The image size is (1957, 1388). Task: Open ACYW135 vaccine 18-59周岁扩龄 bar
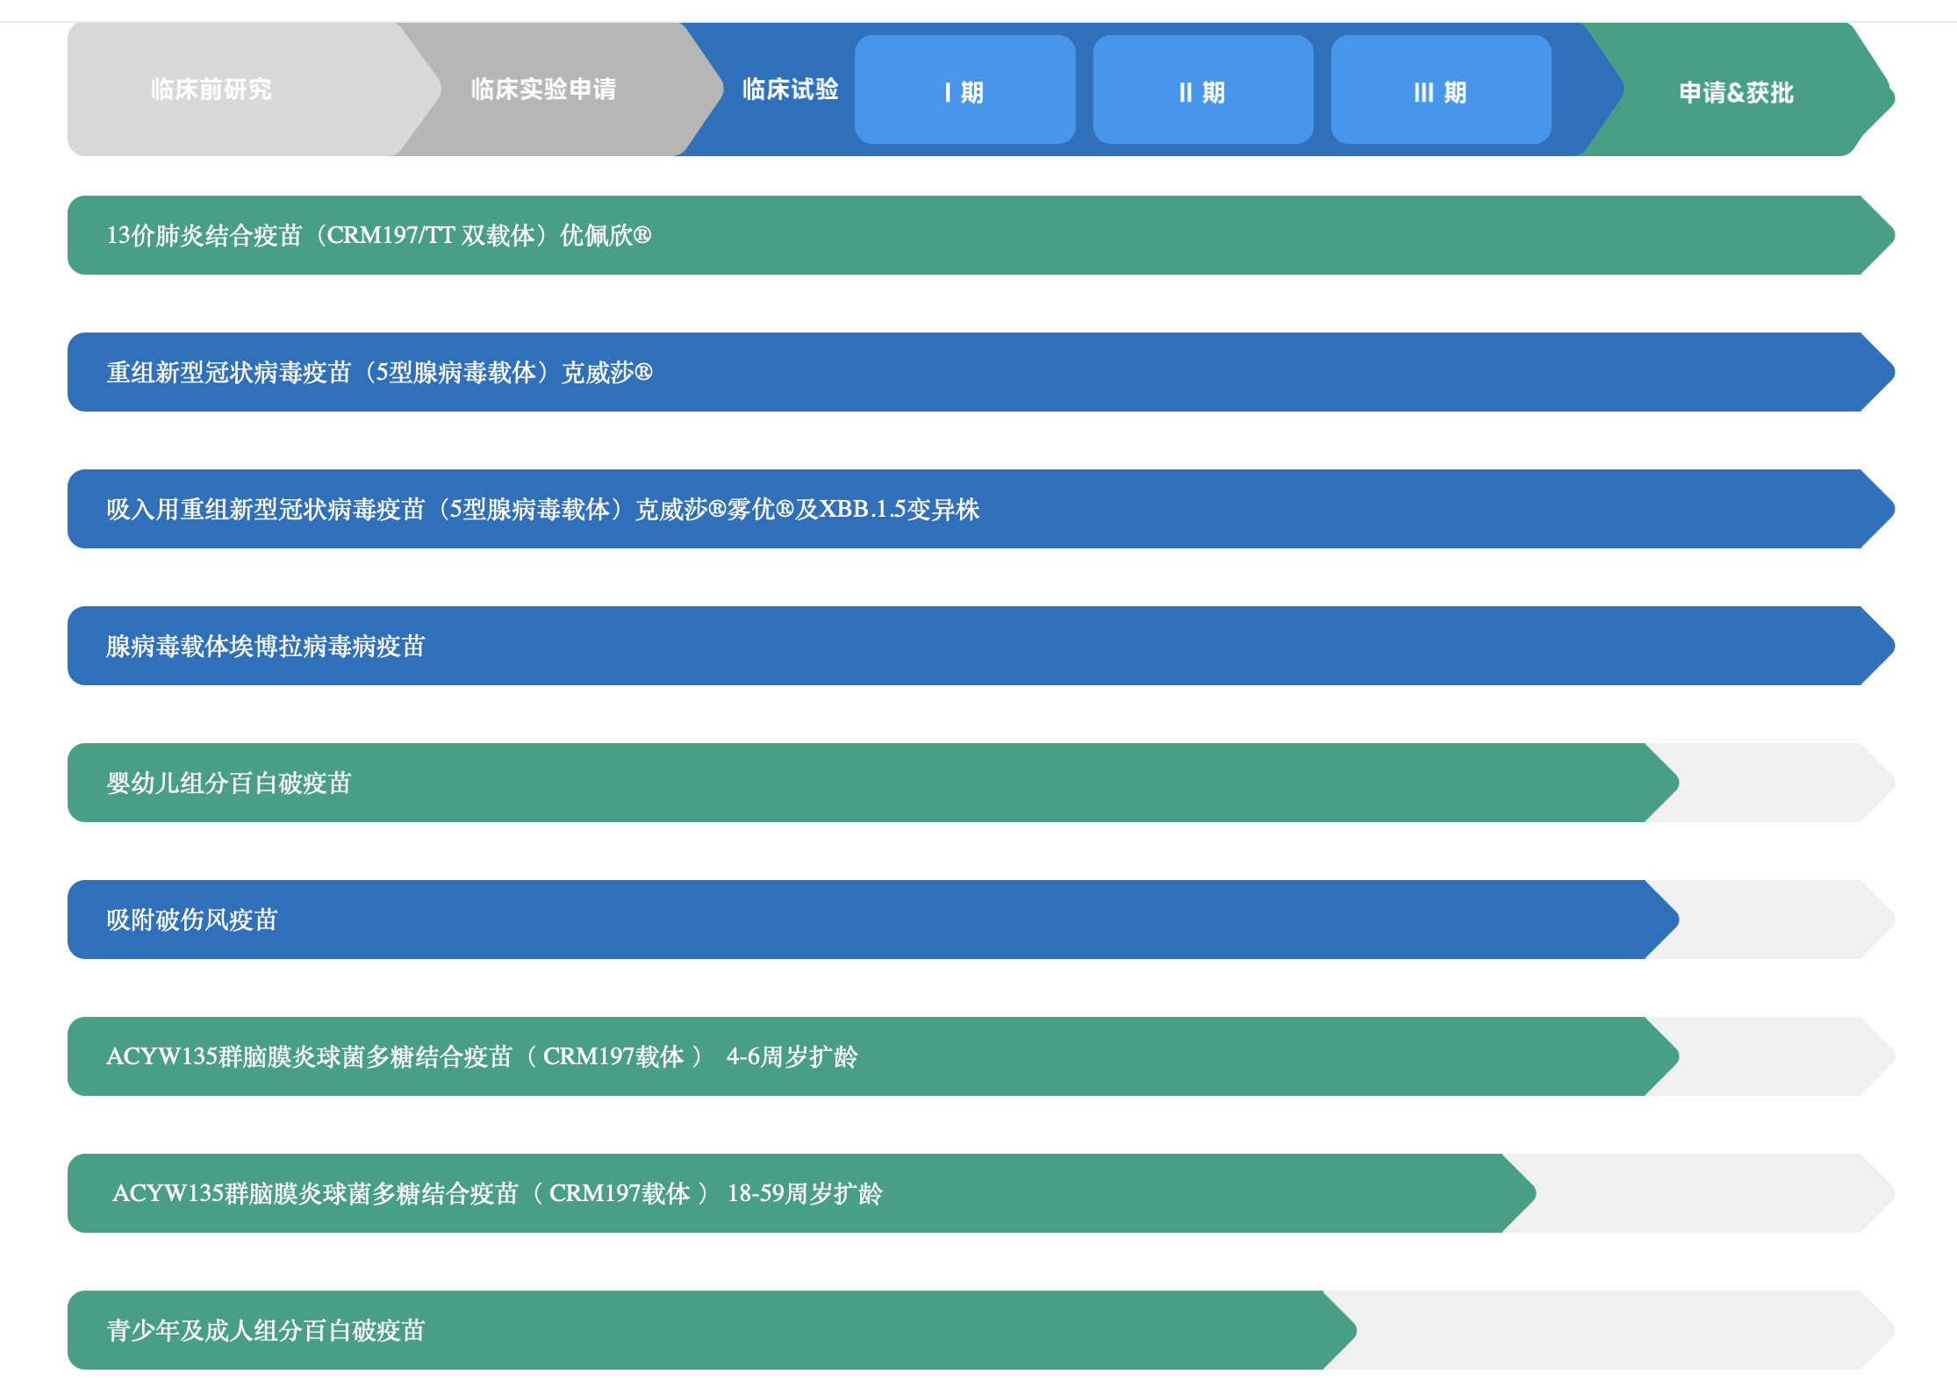(801, 1193)
